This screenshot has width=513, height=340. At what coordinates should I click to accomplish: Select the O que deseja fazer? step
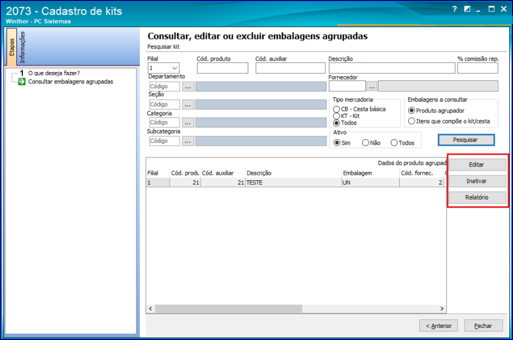point(54,73)
